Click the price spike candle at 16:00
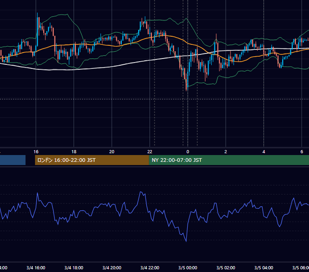This screenshot has height=272, width=309. tap(37, 29)
